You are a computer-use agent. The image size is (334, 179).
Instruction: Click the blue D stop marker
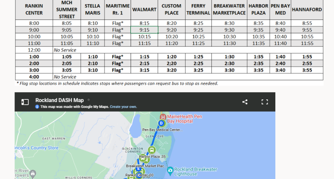click(161, 123)
